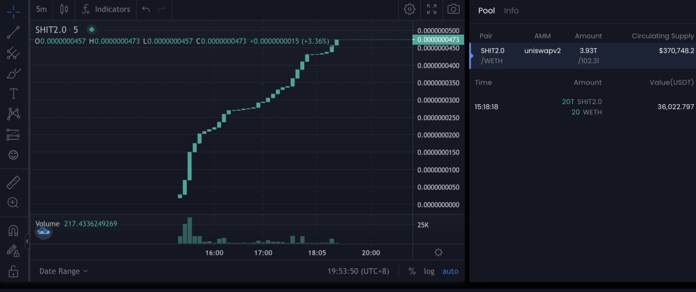Enable log scale on price axis

point(429,271)
